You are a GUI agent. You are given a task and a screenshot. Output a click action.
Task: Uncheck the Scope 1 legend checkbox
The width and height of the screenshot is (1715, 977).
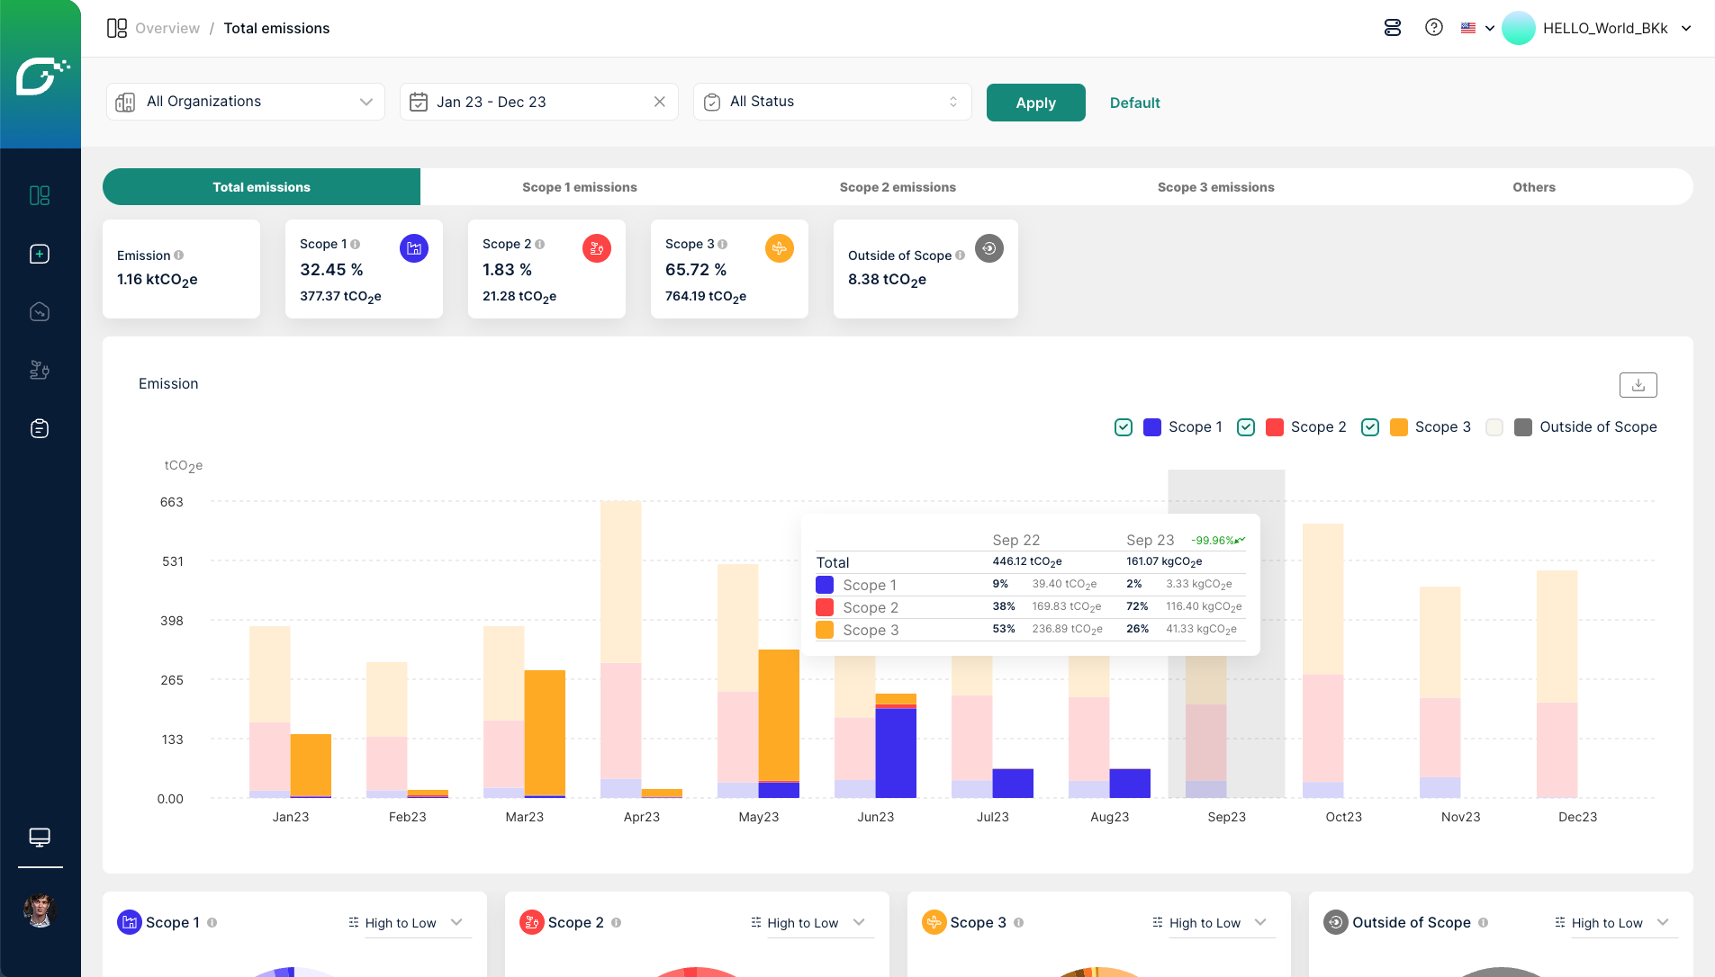[x=1124, y=427]
